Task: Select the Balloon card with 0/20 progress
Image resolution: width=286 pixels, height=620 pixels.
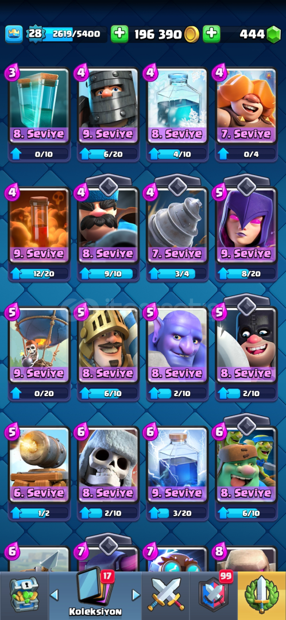Action: click(x=39, y=353)
